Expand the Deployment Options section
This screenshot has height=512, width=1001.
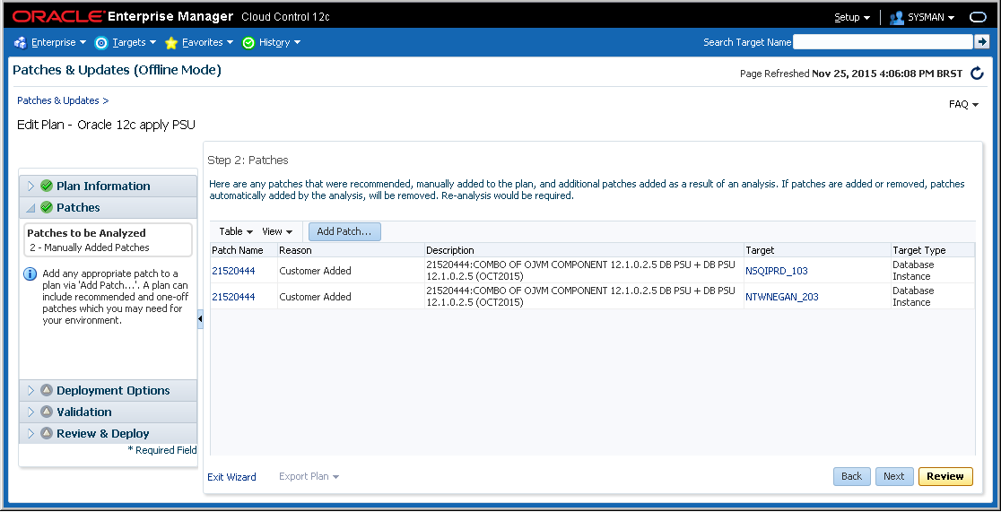point(30,390)
